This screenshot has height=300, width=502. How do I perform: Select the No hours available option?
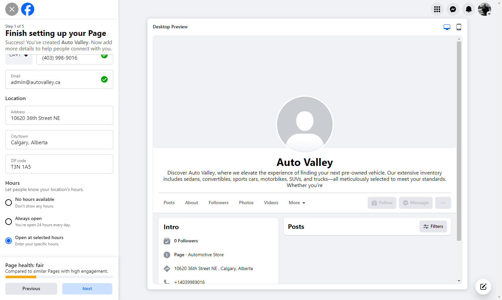point(9,203)
